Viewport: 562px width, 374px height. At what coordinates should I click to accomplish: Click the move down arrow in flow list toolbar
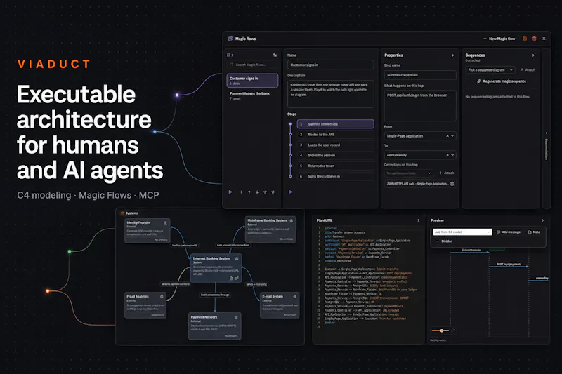(x=257, y=192)
